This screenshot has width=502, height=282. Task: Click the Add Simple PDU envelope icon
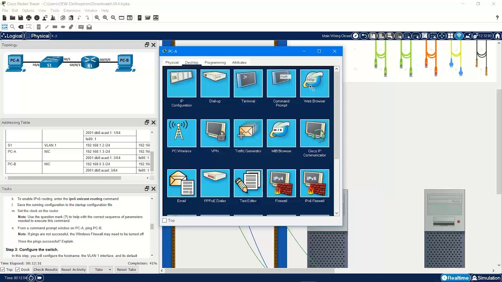click(81, 27)
